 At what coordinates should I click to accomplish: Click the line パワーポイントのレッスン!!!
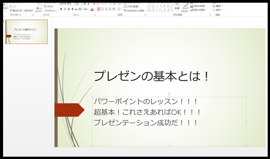coord(145,101)
